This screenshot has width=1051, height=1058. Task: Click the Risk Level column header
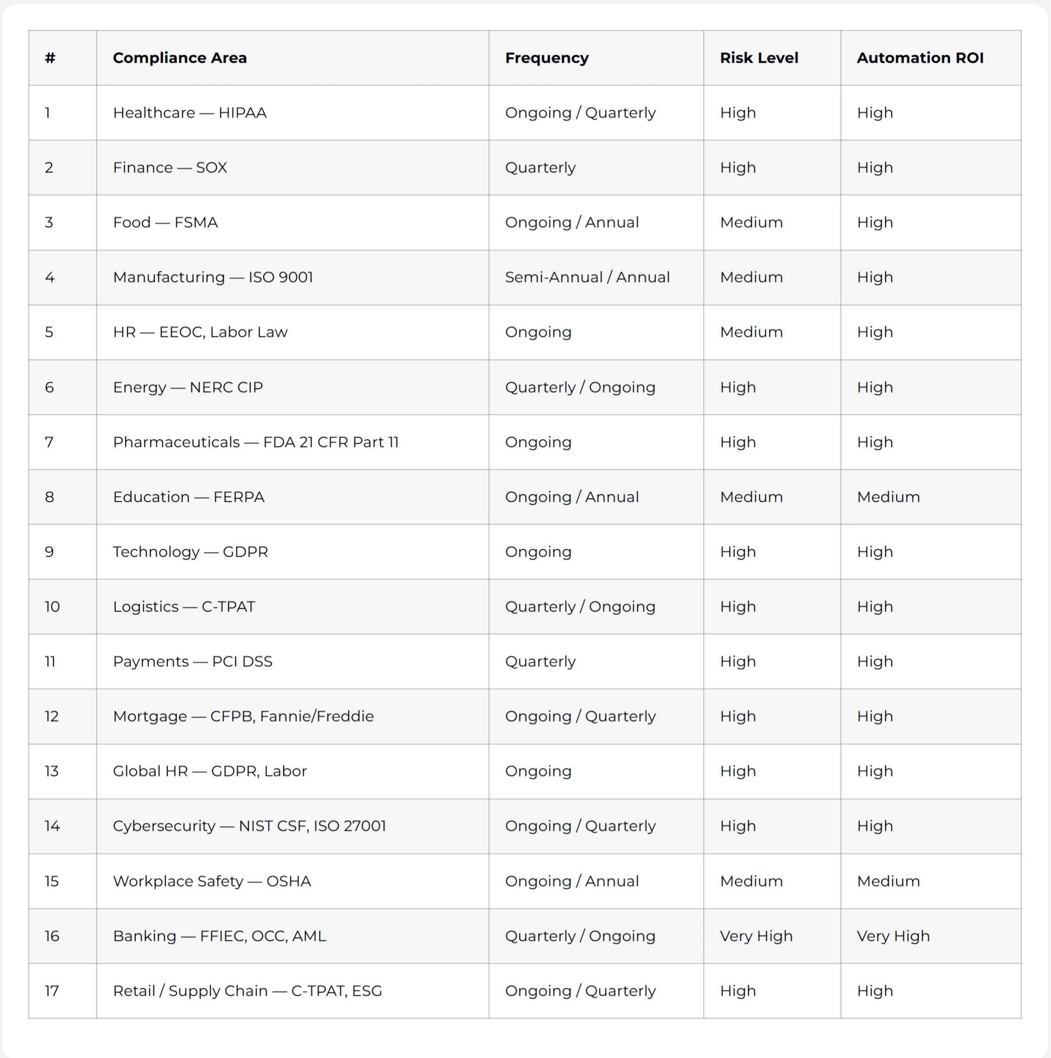click(758, 58)
